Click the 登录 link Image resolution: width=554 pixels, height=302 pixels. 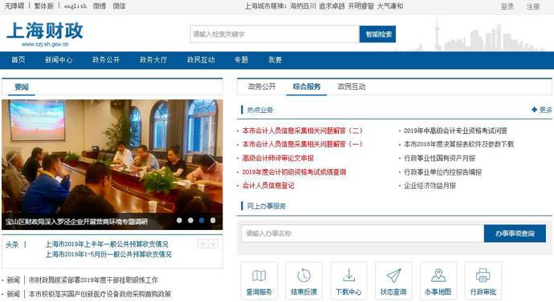click(507, 6)
